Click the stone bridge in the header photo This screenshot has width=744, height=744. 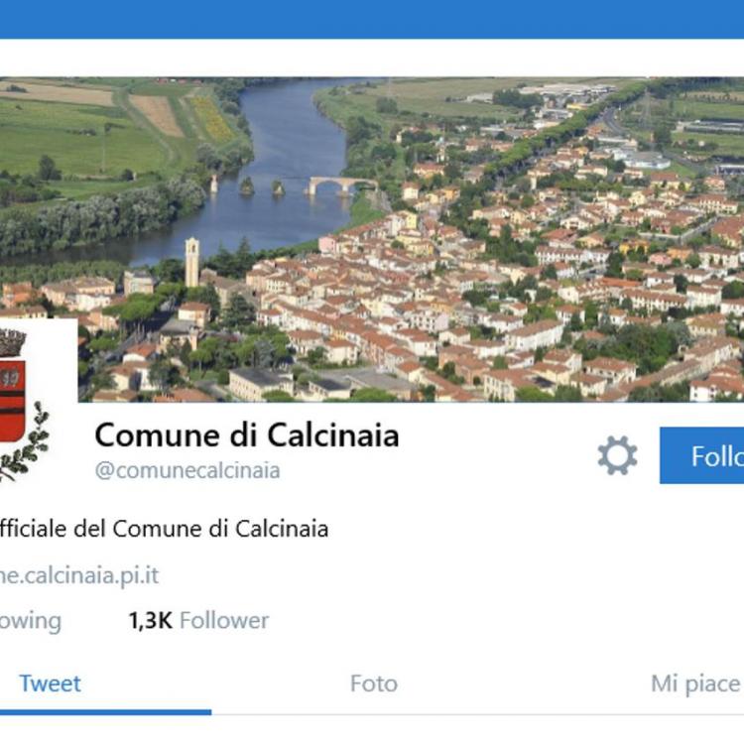(x=341, y=186)
